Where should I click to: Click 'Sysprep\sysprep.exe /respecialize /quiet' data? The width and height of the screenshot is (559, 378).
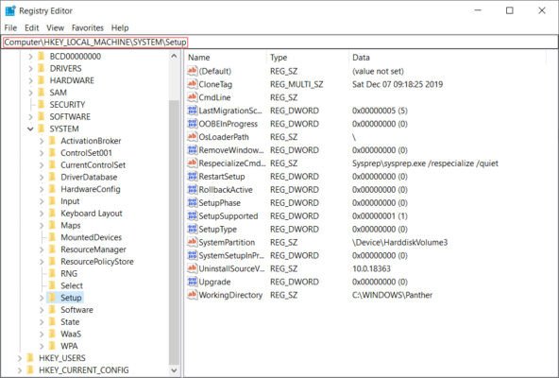[425, 163]
